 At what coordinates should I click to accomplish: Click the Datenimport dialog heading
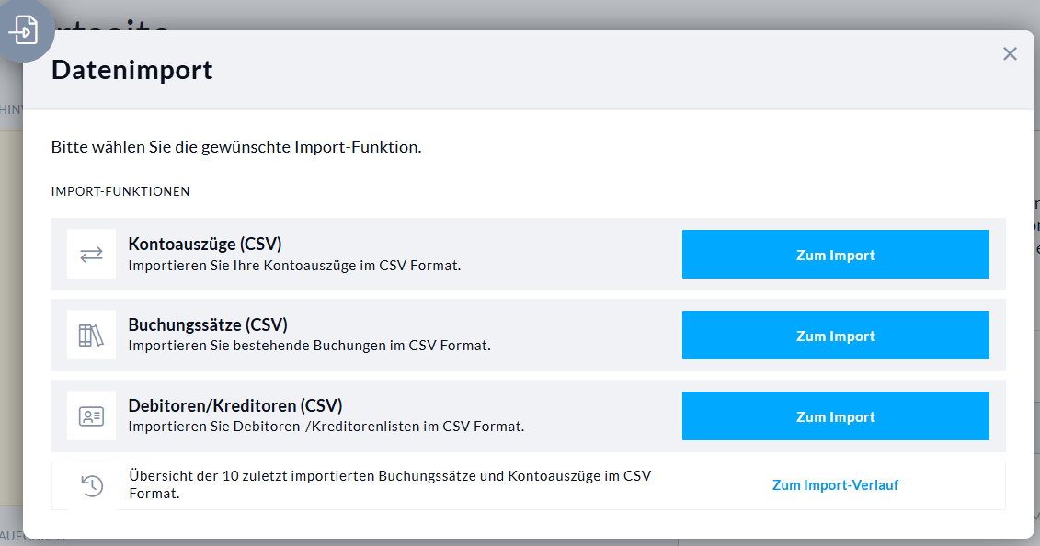point(132,70)
